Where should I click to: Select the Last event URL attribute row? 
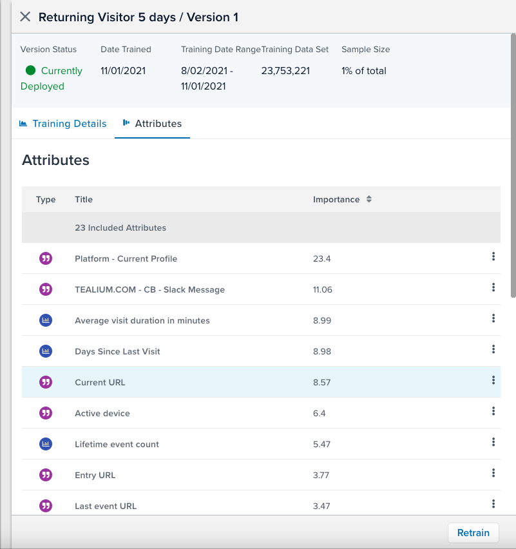193,506
